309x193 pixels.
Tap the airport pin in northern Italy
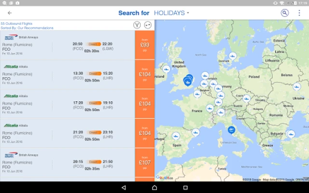pyautogui.click(x=221, y=112)
